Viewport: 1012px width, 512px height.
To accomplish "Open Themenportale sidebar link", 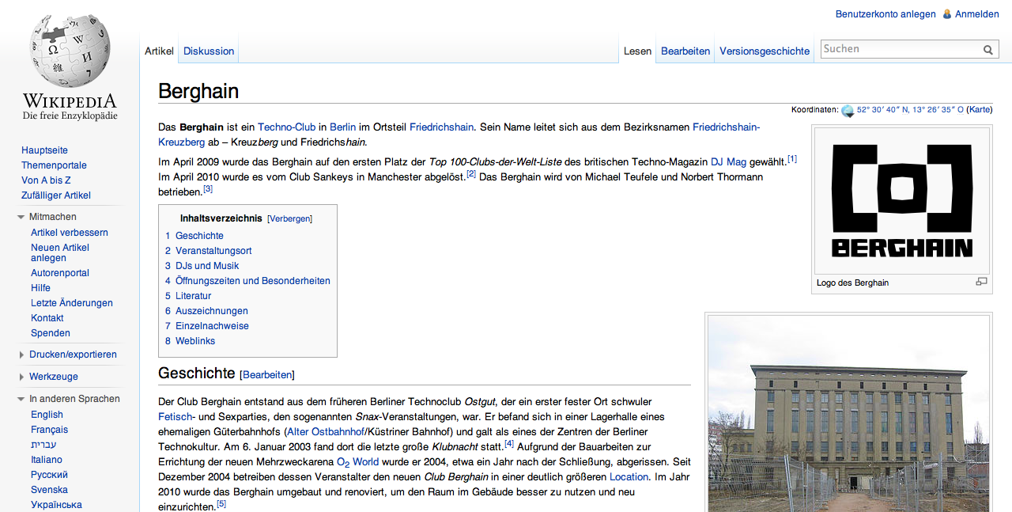I will (54, 165).
